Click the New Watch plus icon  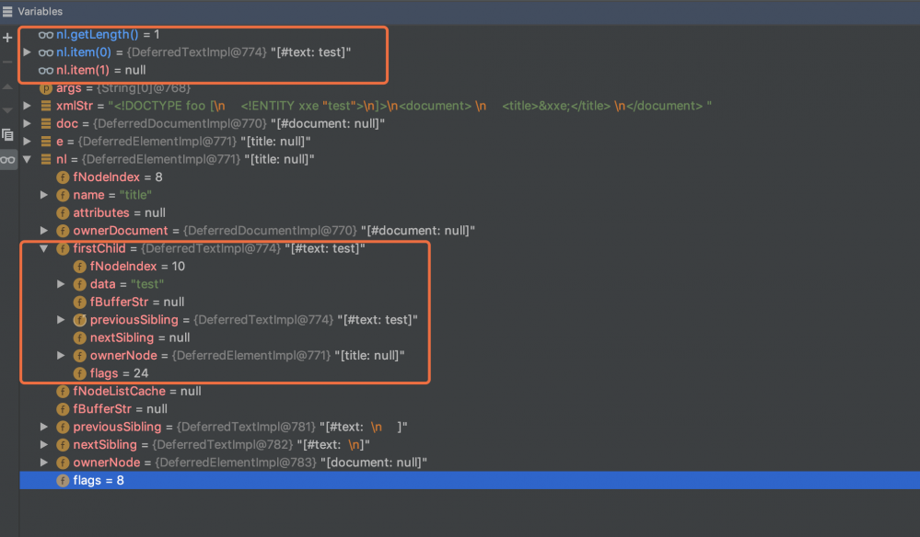tap(7, 38)
